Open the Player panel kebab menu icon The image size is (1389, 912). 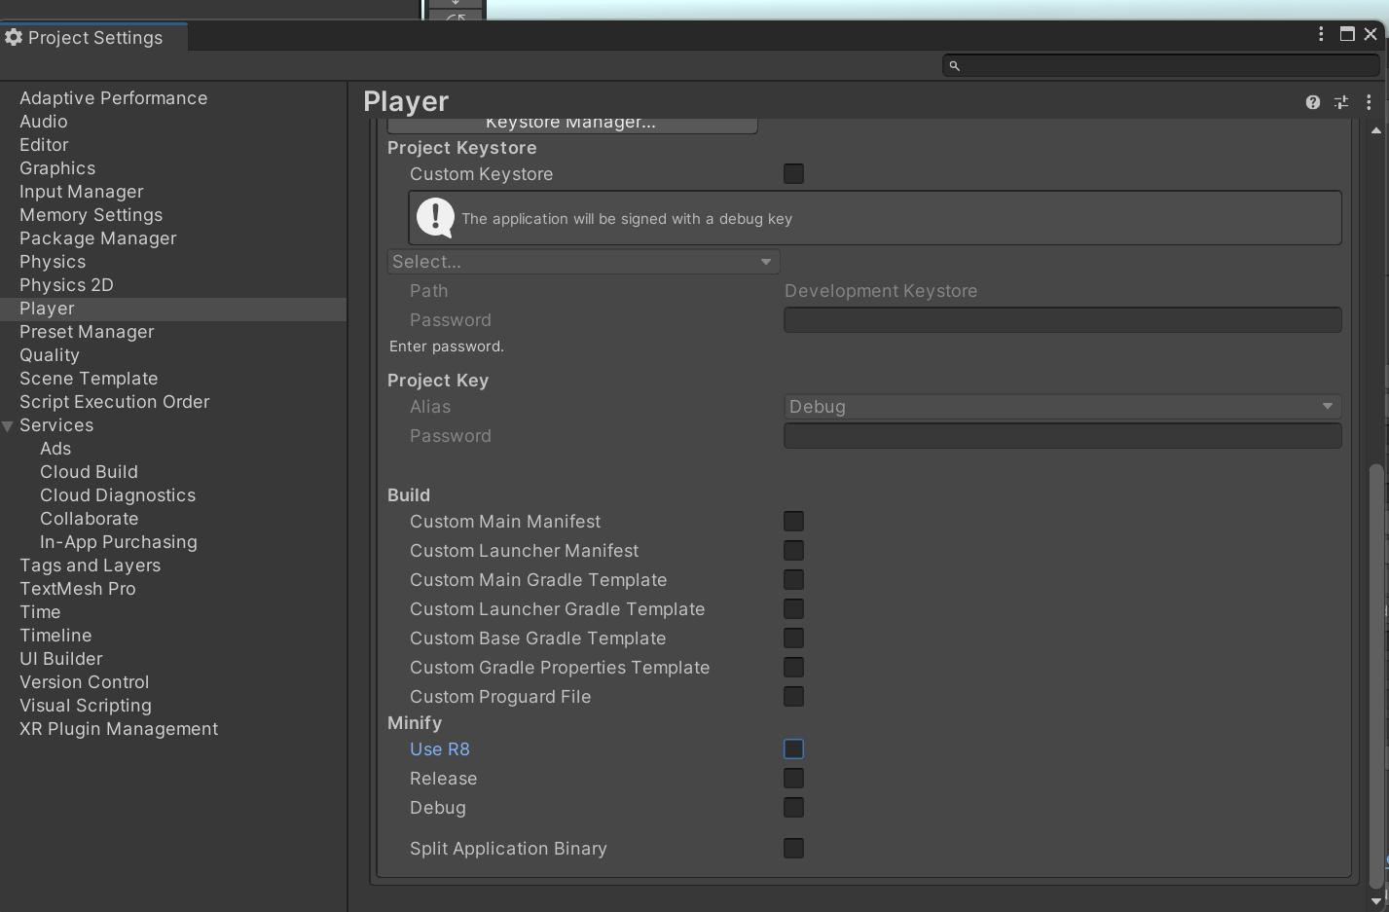click(1369, 101)
